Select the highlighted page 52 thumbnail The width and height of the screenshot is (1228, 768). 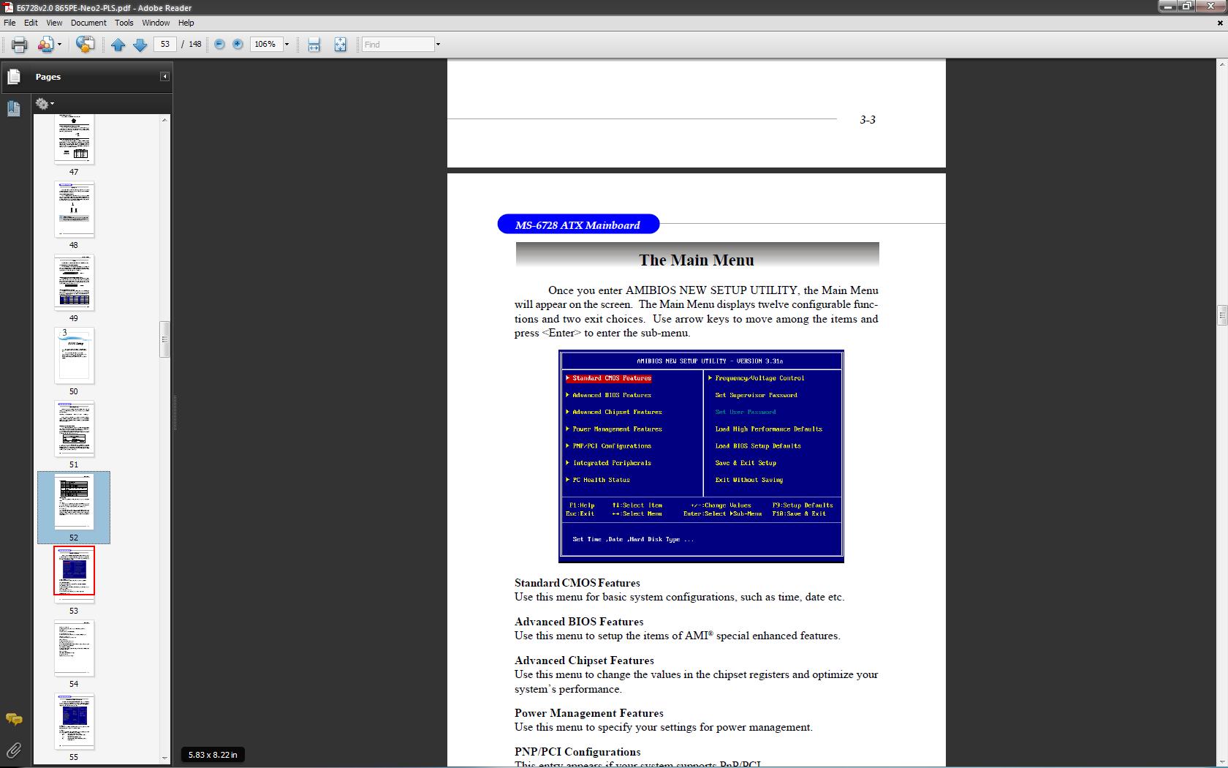click(x=74, y=502)
